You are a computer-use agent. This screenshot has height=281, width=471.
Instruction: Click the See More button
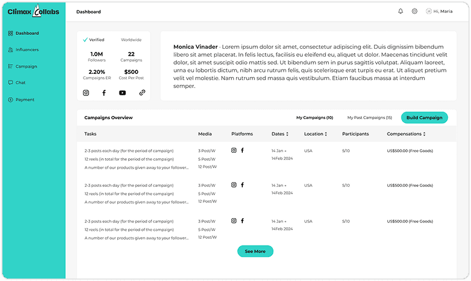[x=255, y=251]
